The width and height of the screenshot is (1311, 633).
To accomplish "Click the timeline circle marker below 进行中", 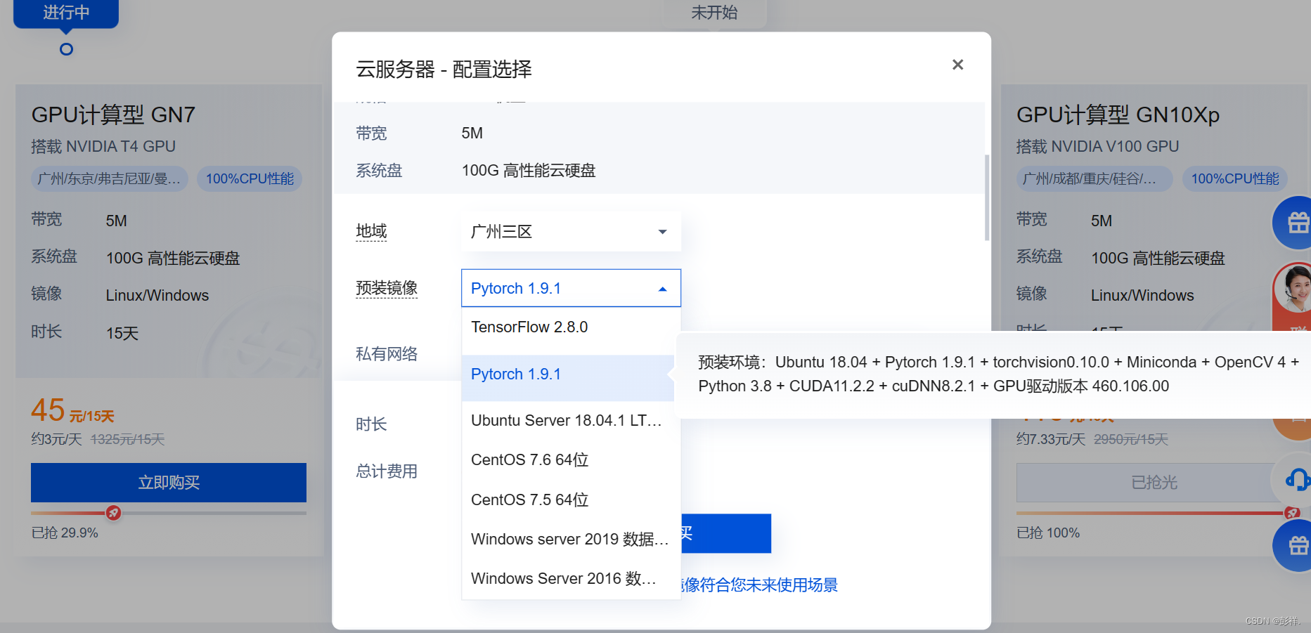I will tap(66, 49).
